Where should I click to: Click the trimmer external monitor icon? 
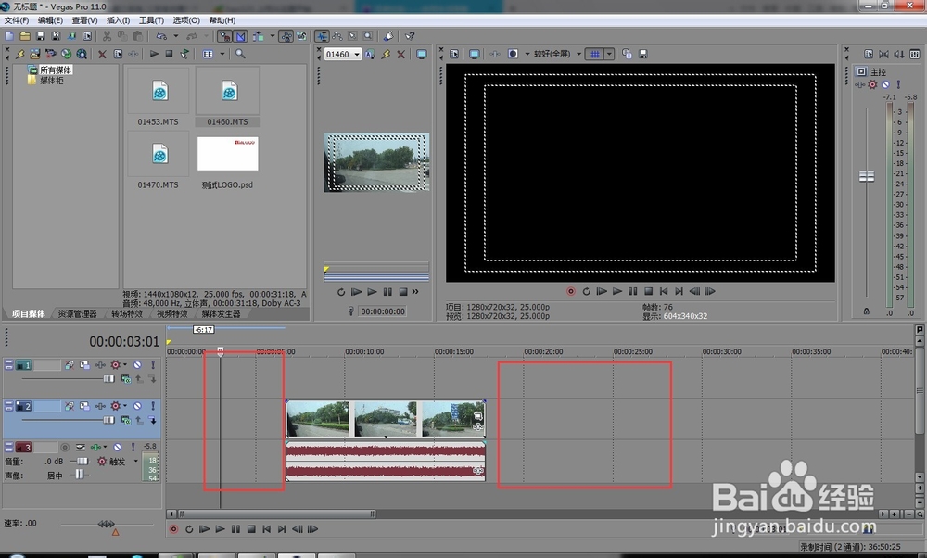pyautogui.click(x=422, y=55)
